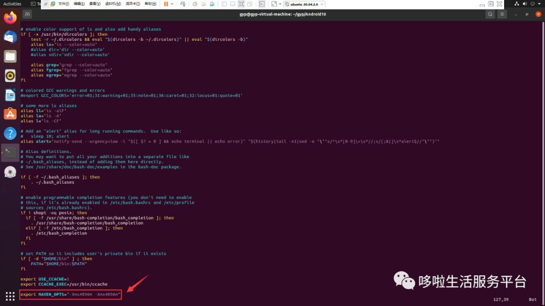545x306 pixels.
Task: Toggle the VMware thumbnail bar
Action: 233,4
